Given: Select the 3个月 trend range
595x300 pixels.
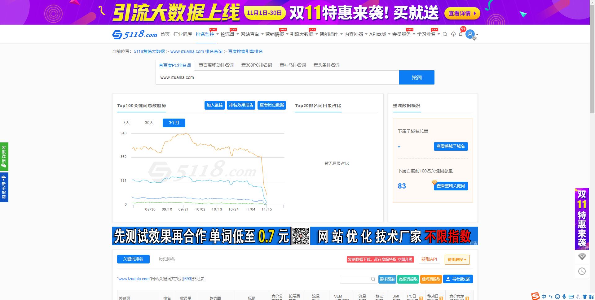Looking at the screenshot, I should tap(174, 123).
